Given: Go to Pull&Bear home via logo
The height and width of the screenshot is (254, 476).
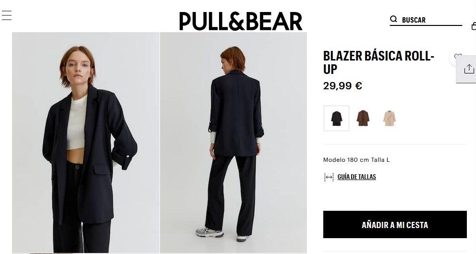Looking at the screenshot, I should click(241, 21).
